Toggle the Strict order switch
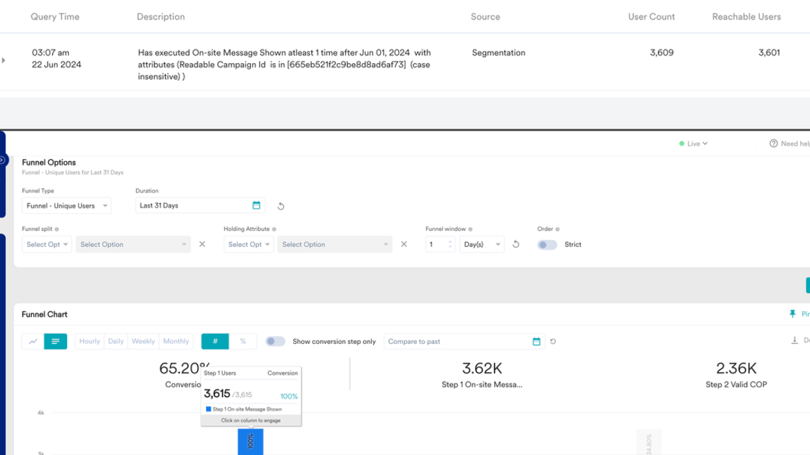This screenshot has width=810, height=455. [547, 244]
